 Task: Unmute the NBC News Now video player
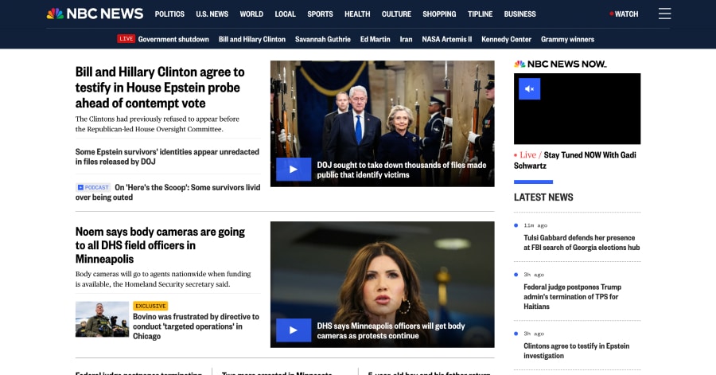(x=529, y=88)
